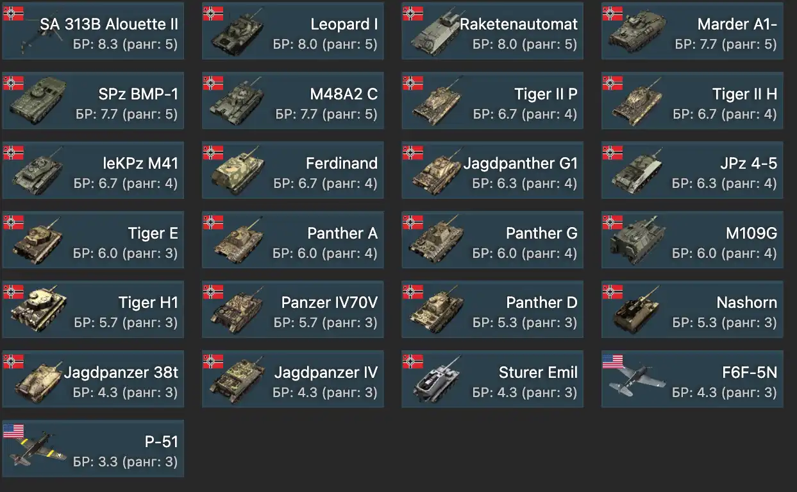Click the SPz BMP-1 name label

click(x=138, y=94)
